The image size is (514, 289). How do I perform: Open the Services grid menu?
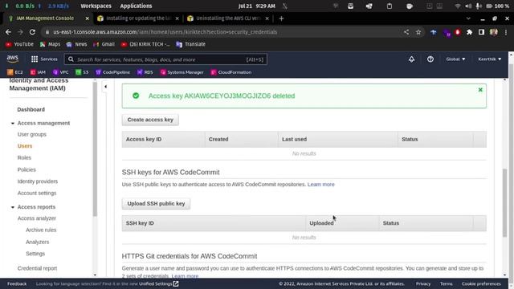click(44, 59)
